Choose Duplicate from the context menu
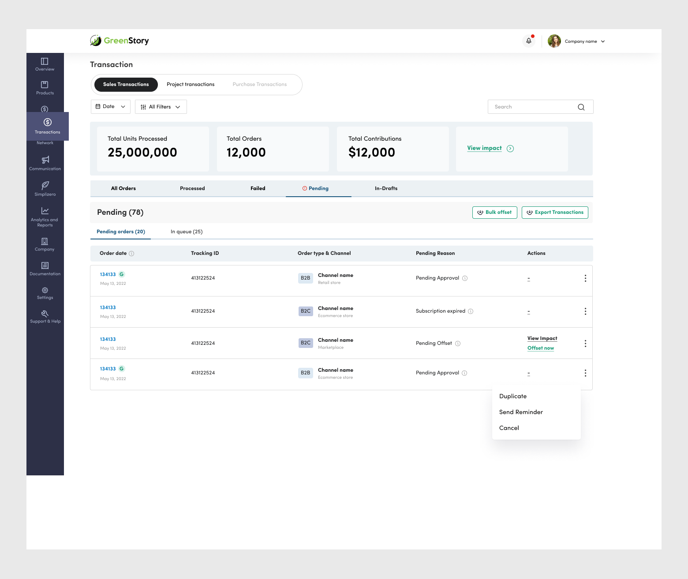 click(513, 396)
